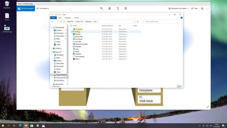Tick the checkbox on the Bilder row
Screen dimensions: 227x128
tap(72, 32)
